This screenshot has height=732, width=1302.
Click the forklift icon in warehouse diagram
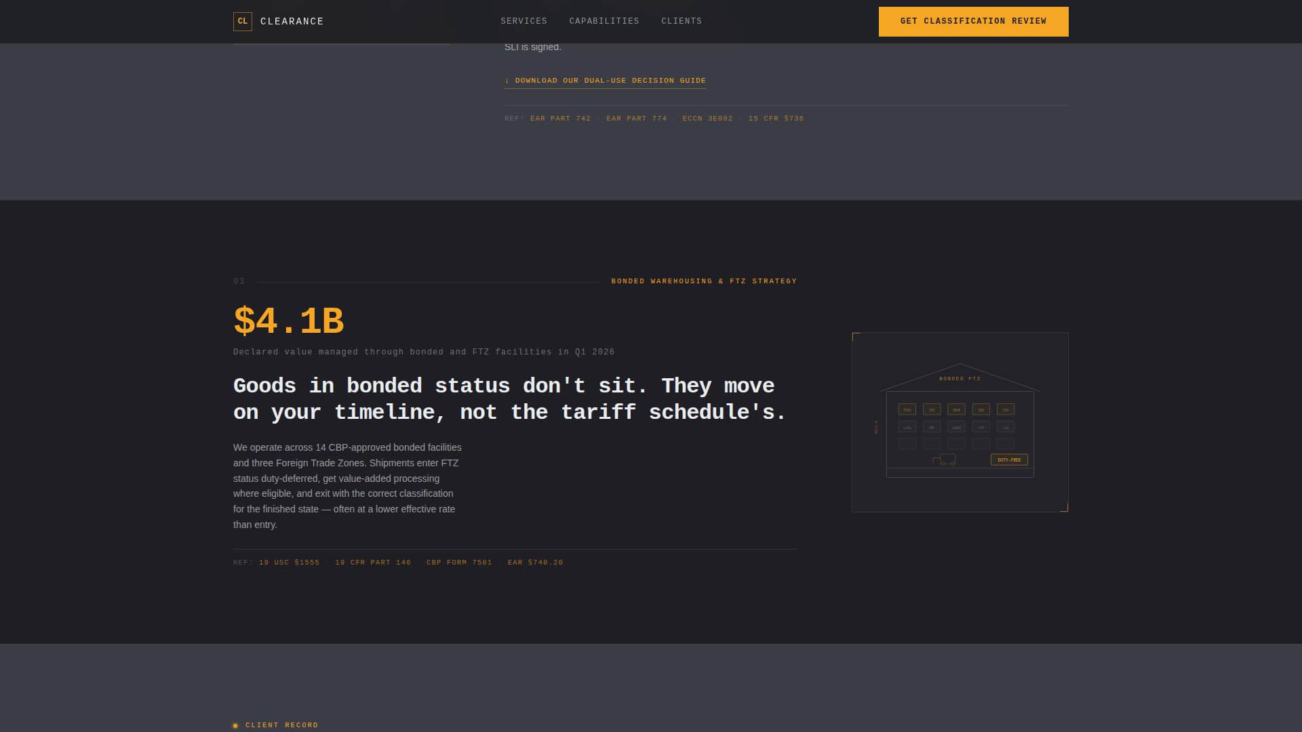pyautogui.click(x=946, y=460)
